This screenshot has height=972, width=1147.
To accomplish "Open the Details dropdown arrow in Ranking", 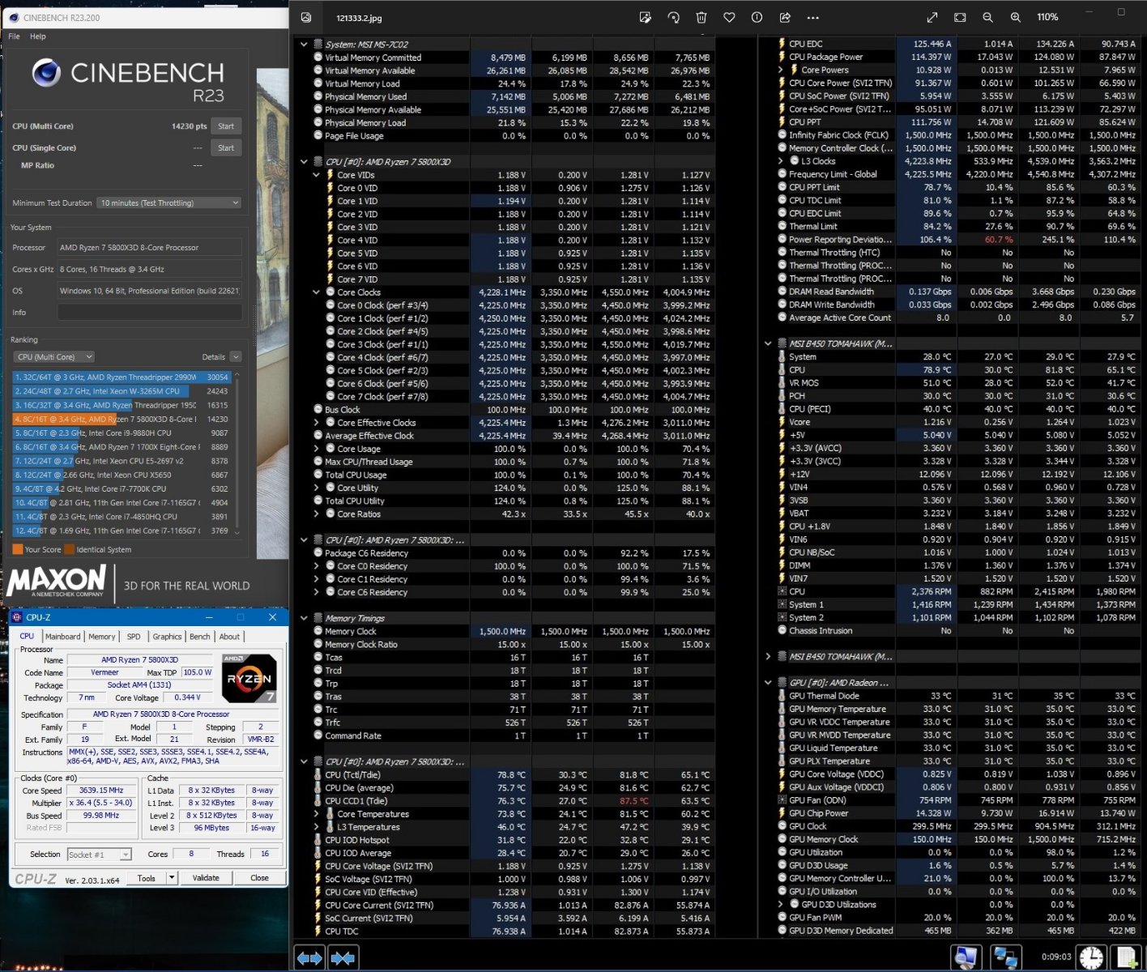I will point(236,357).
